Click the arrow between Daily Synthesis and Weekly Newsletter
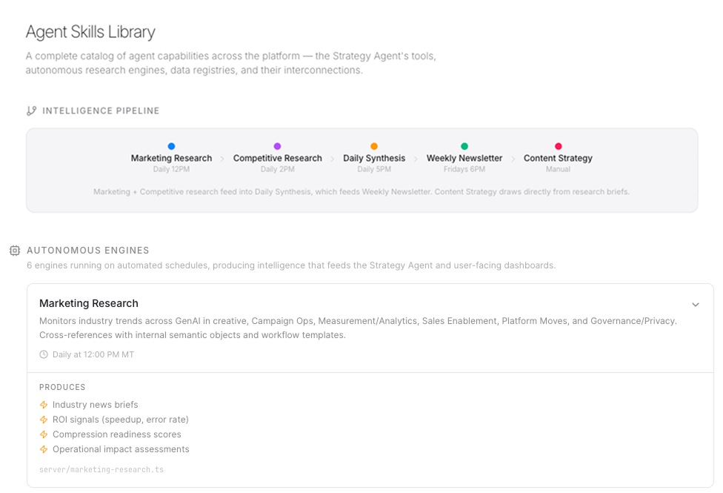Screen dimensions: 723x493 click(416, 159)
